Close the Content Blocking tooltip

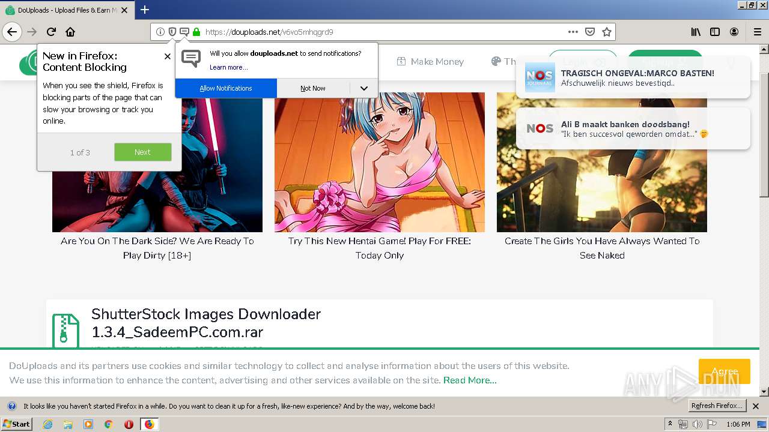167,56
